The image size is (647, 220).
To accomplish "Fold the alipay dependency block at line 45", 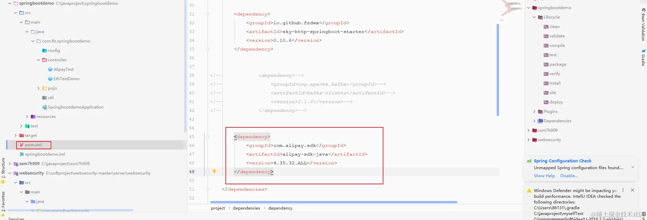I will coord(208,137).
